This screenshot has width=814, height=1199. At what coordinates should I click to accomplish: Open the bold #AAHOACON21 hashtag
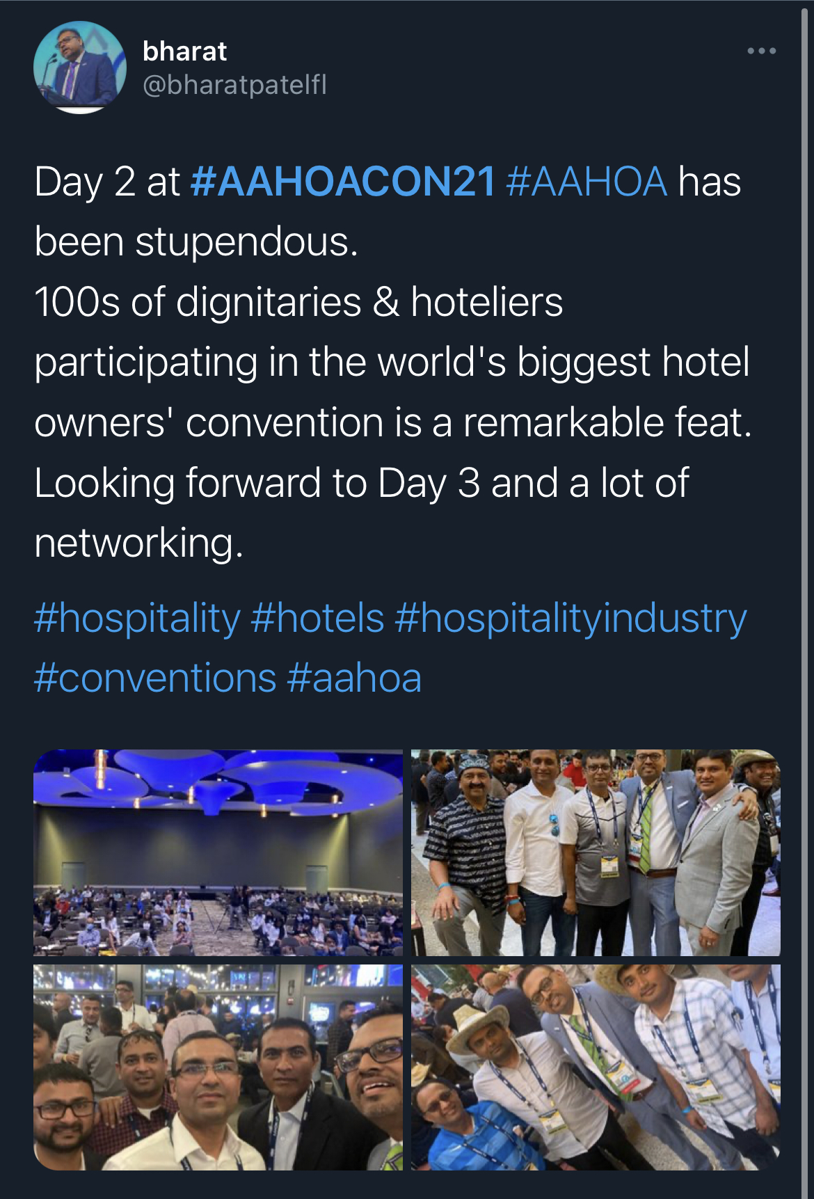coord(342,182)
